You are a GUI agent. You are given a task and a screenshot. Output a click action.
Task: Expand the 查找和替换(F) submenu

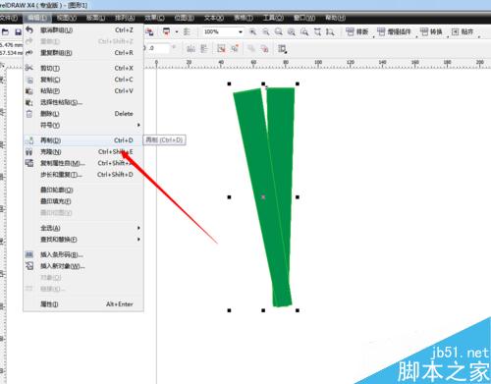(83, 240)
